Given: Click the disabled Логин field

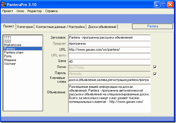Looking at the screenshot, I should click(x=109, y=68).
